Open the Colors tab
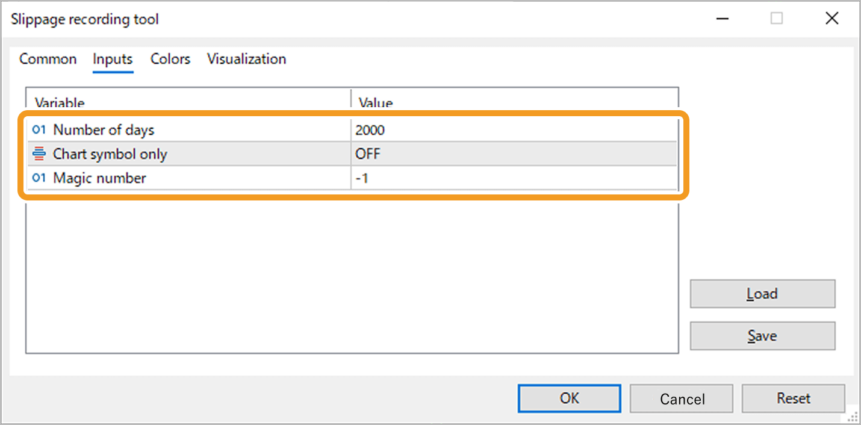The height and width of the screenshot is (425, 861). [170, 59]
